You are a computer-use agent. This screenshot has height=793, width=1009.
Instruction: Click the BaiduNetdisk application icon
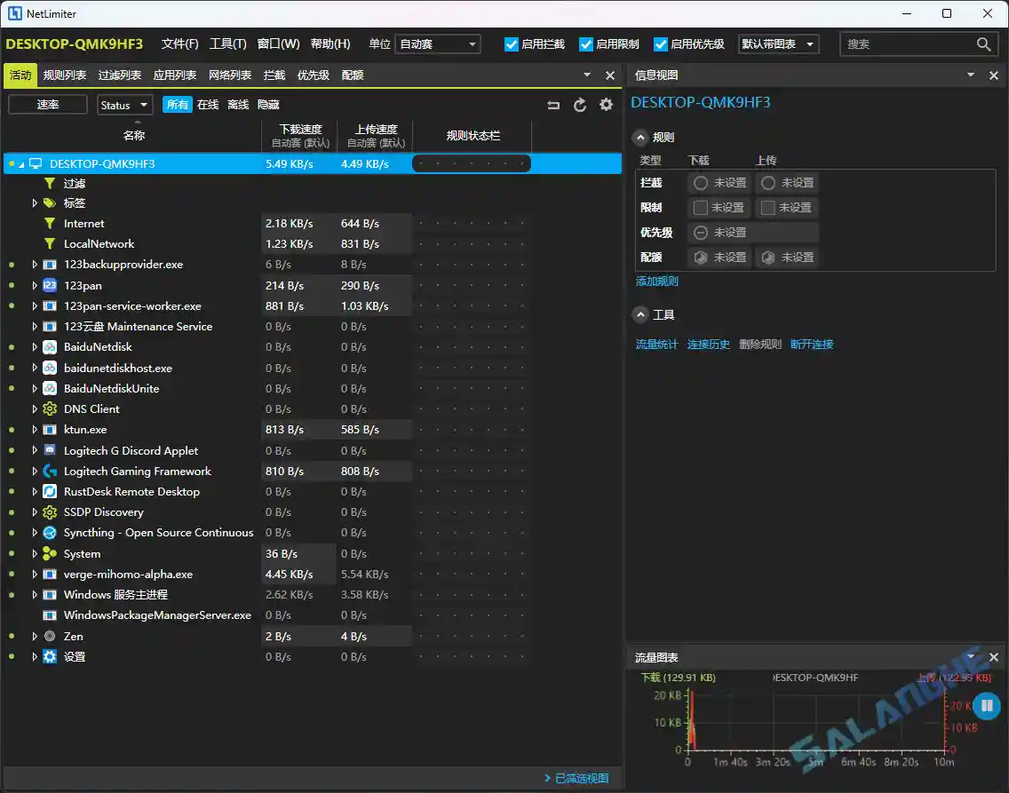point(49,347)
